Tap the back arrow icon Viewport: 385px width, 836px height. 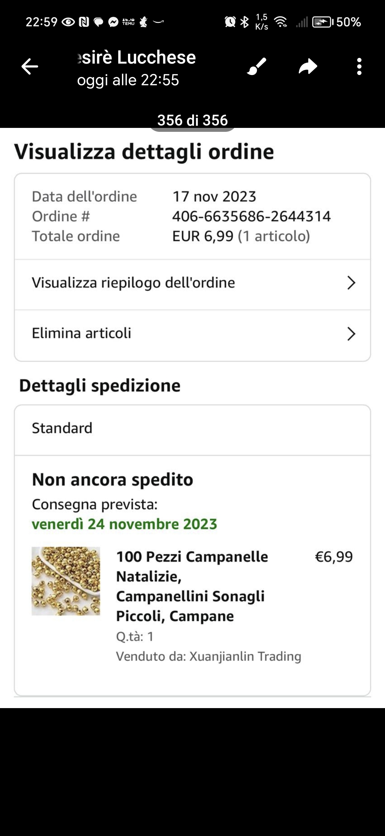[30, 66]
